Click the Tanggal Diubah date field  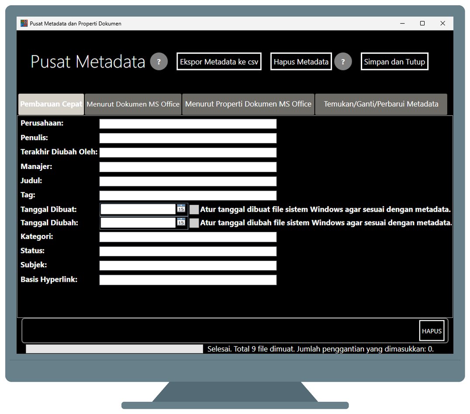[138, 222]
